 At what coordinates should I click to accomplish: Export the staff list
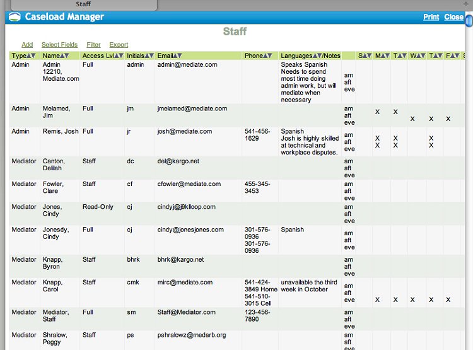coord(119,45)
